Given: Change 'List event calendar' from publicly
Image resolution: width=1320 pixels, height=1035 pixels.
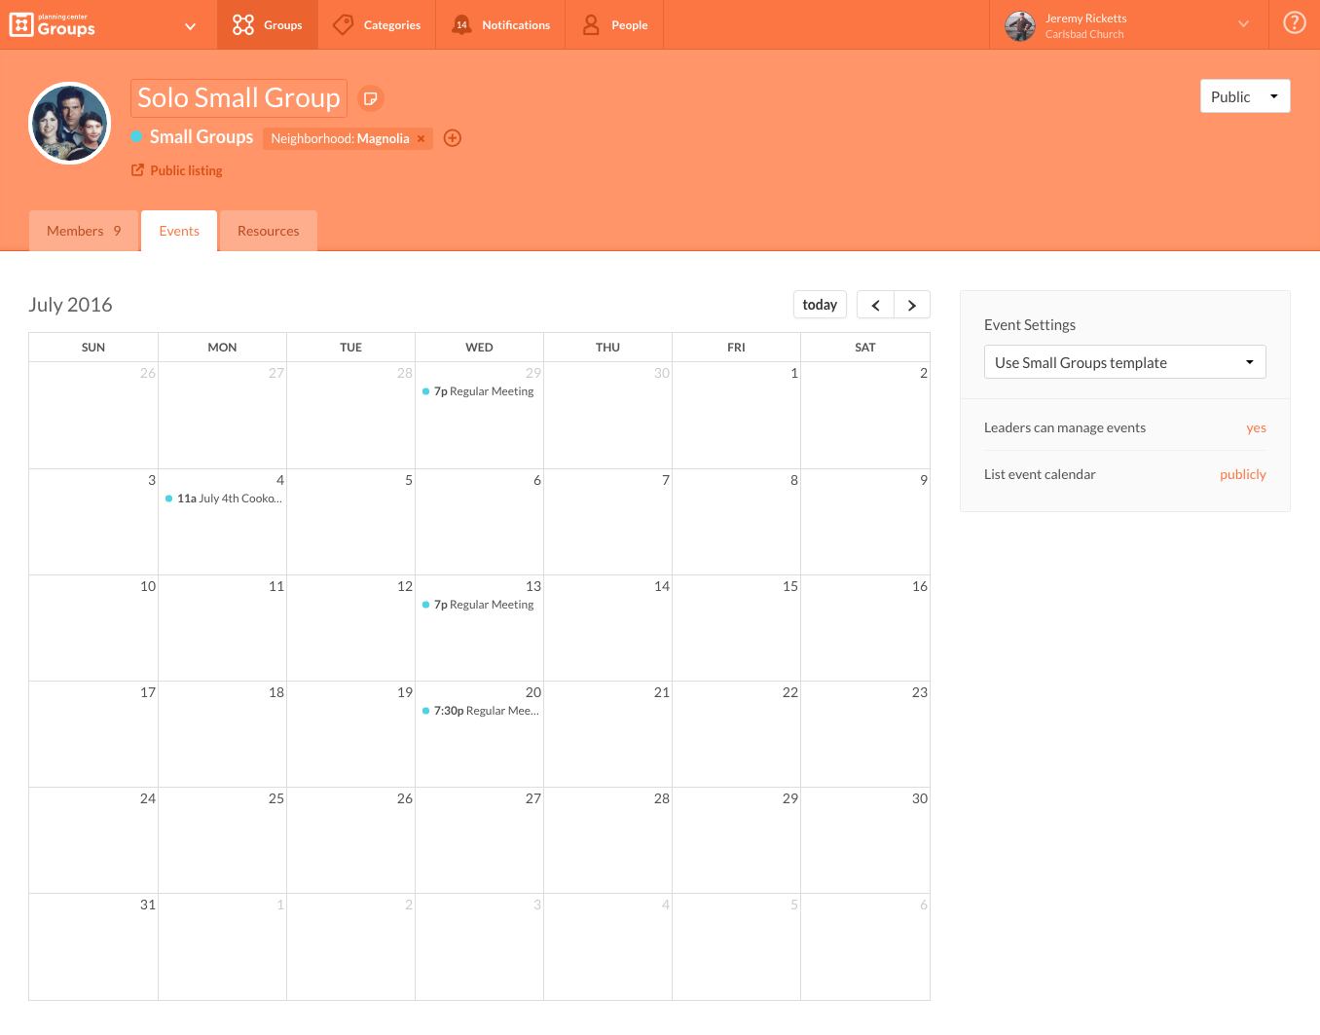Looking at the screenshot, I should click(1242, 474).
